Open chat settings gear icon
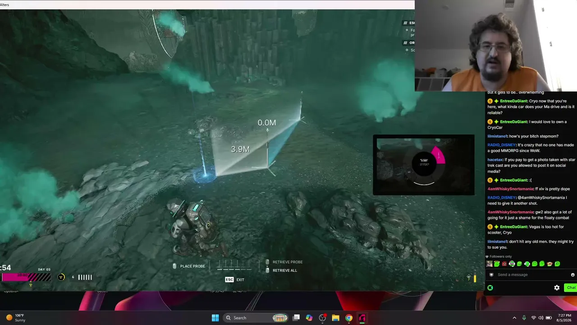The width and height of the screenshot is (577, 325). [557, 288]
